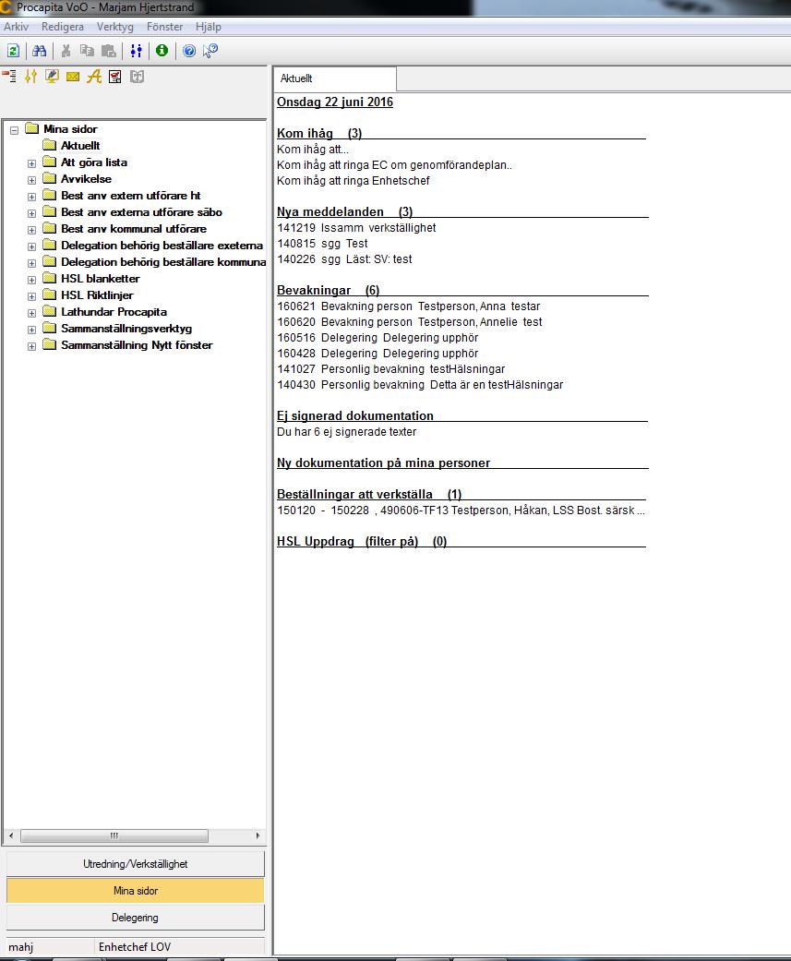Click the red list indent icon
Image resolution: width=791 pixels, height=961 pixels.
click(9, 77)
